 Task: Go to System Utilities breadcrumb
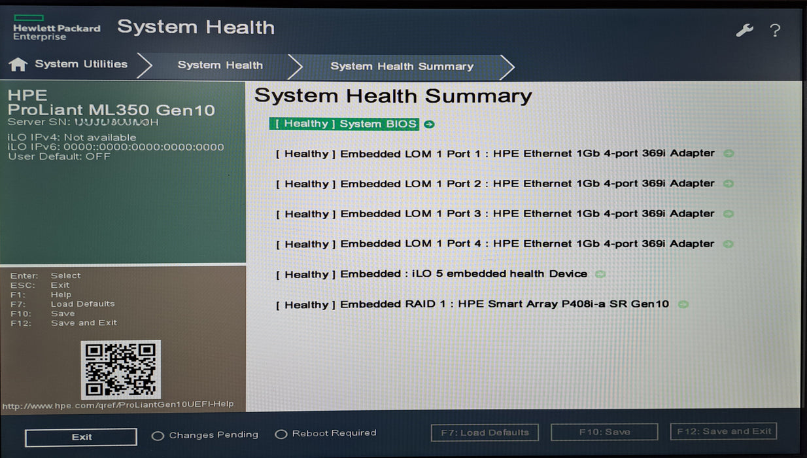click(81, 64)
